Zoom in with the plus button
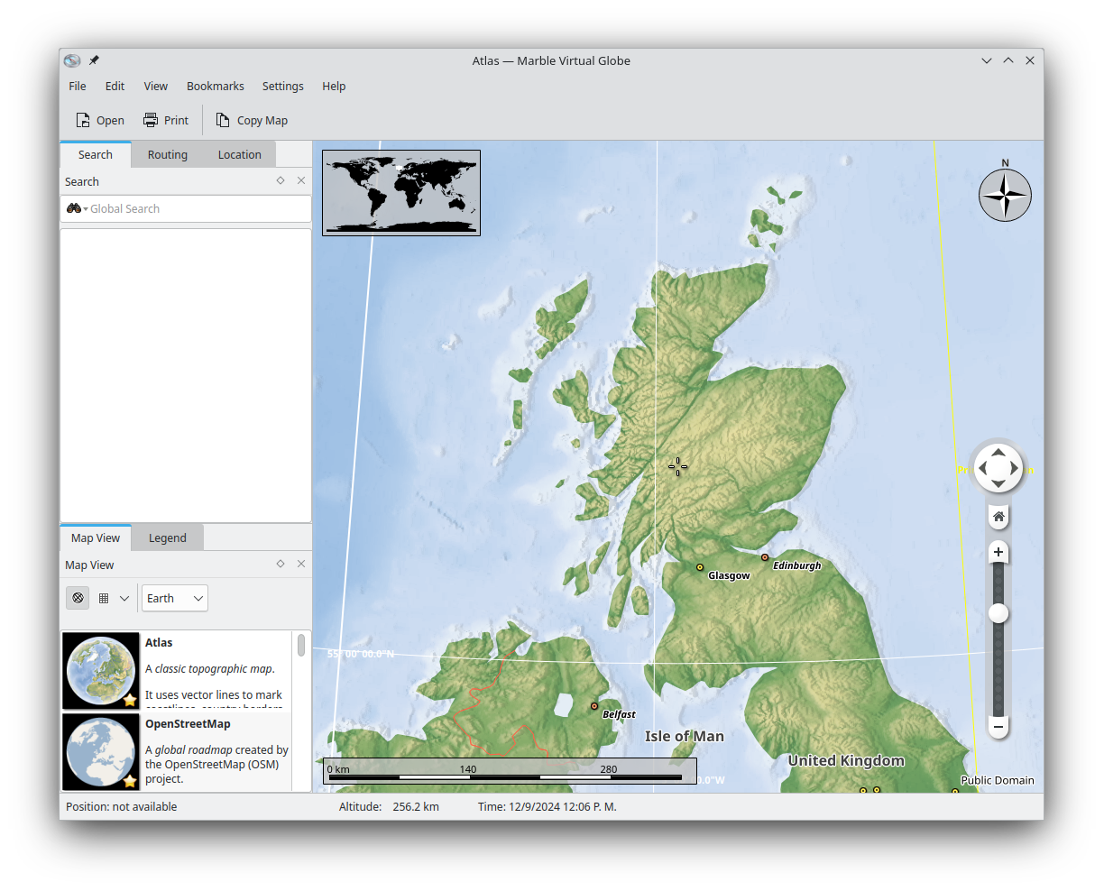 pyautogui.click(x=998, y=552)
